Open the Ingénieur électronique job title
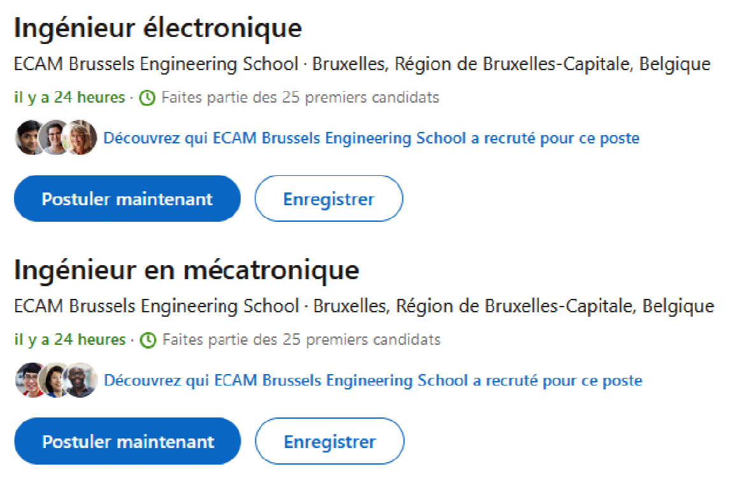The image size is (731, 485). [x=158, y=28]
